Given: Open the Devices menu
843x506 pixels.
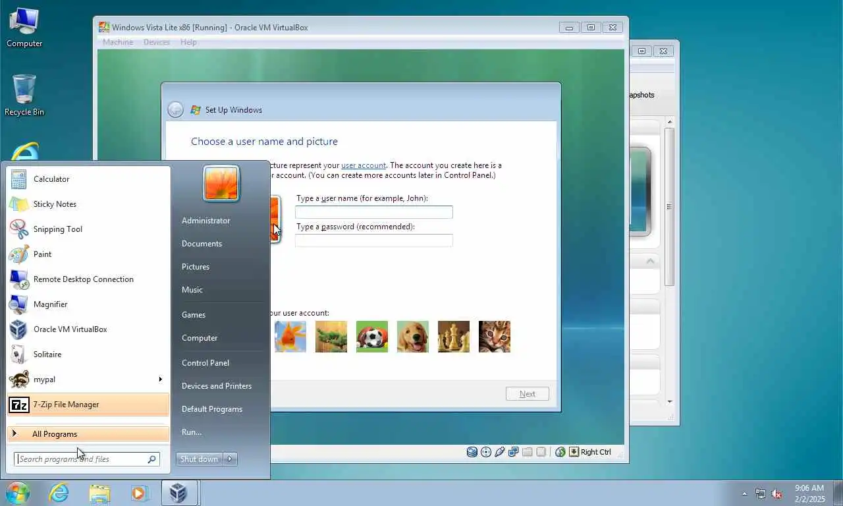Looking at the screenshot, I should 157,42.
